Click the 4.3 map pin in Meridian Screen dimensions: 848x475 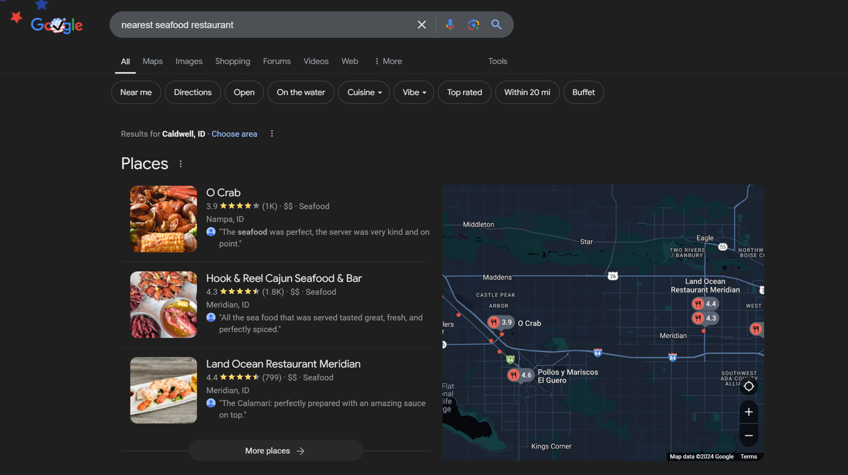click(x=705, y=318)
